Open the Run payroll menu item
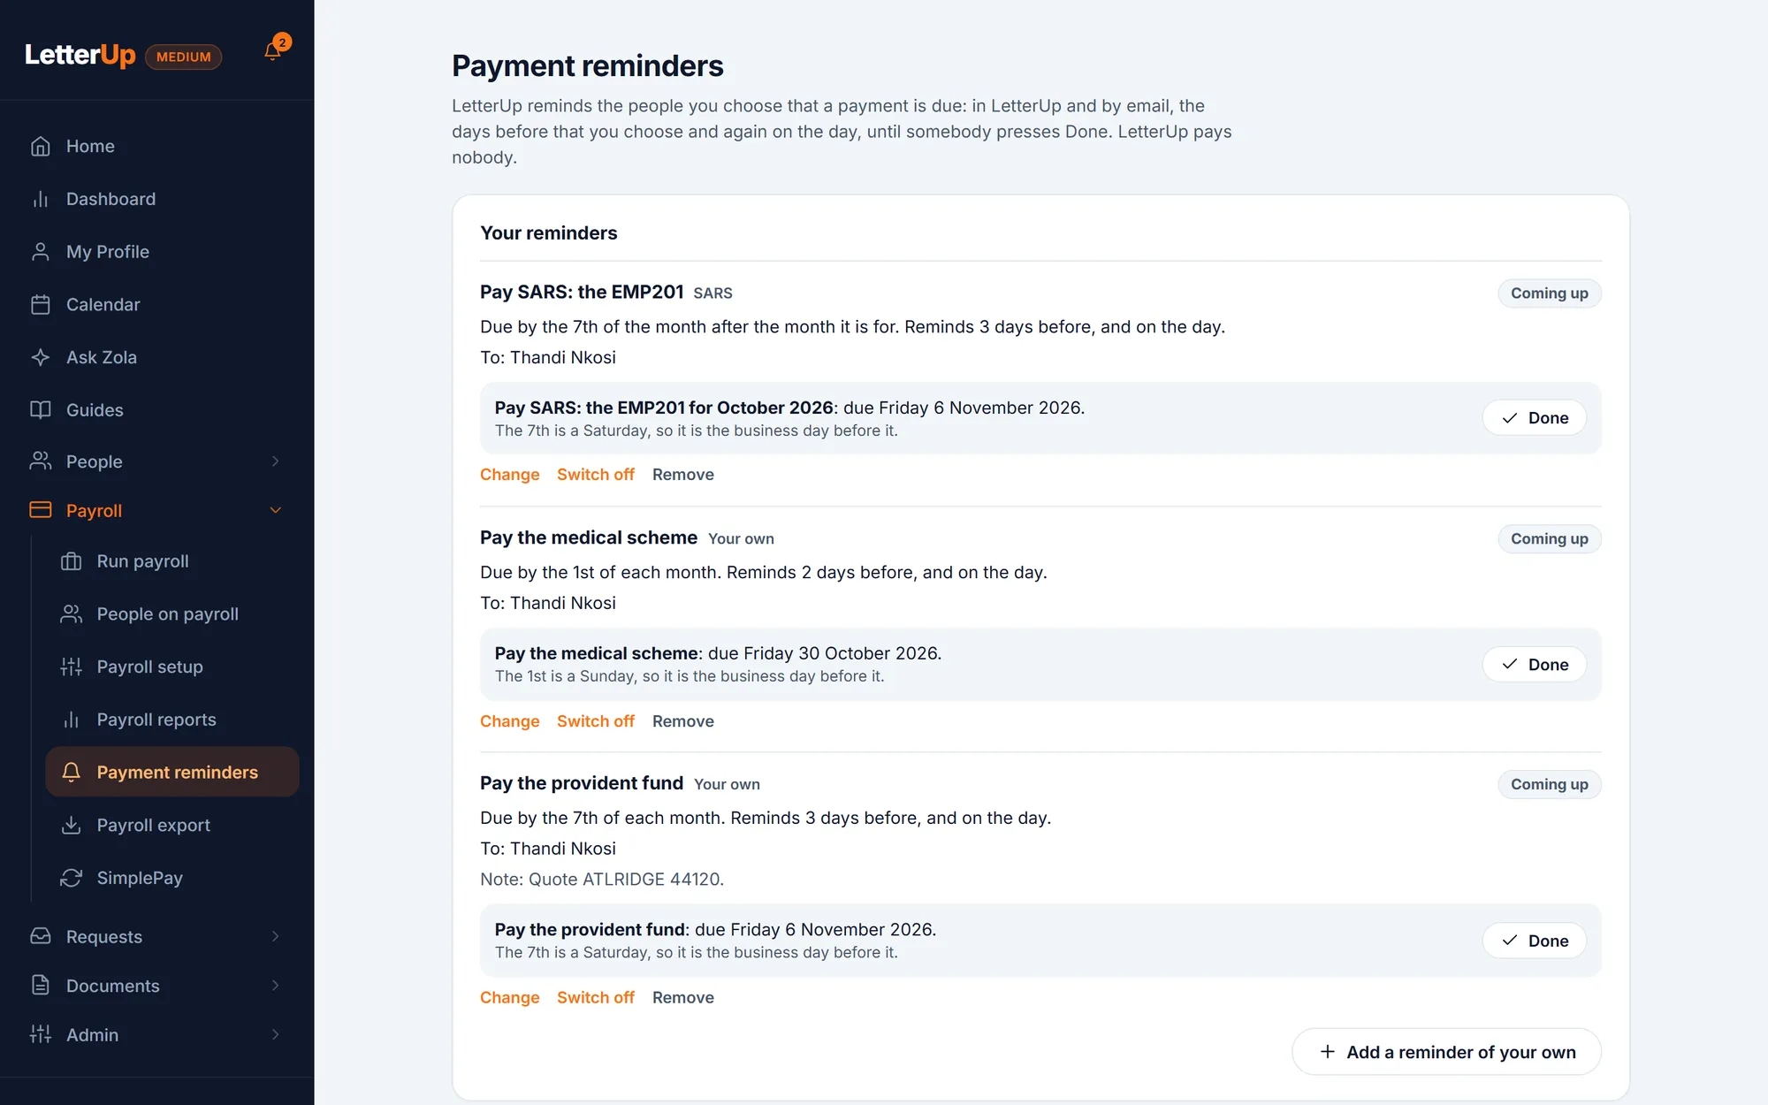This screenshot has width=1768, height=1105. coord(172,561)
